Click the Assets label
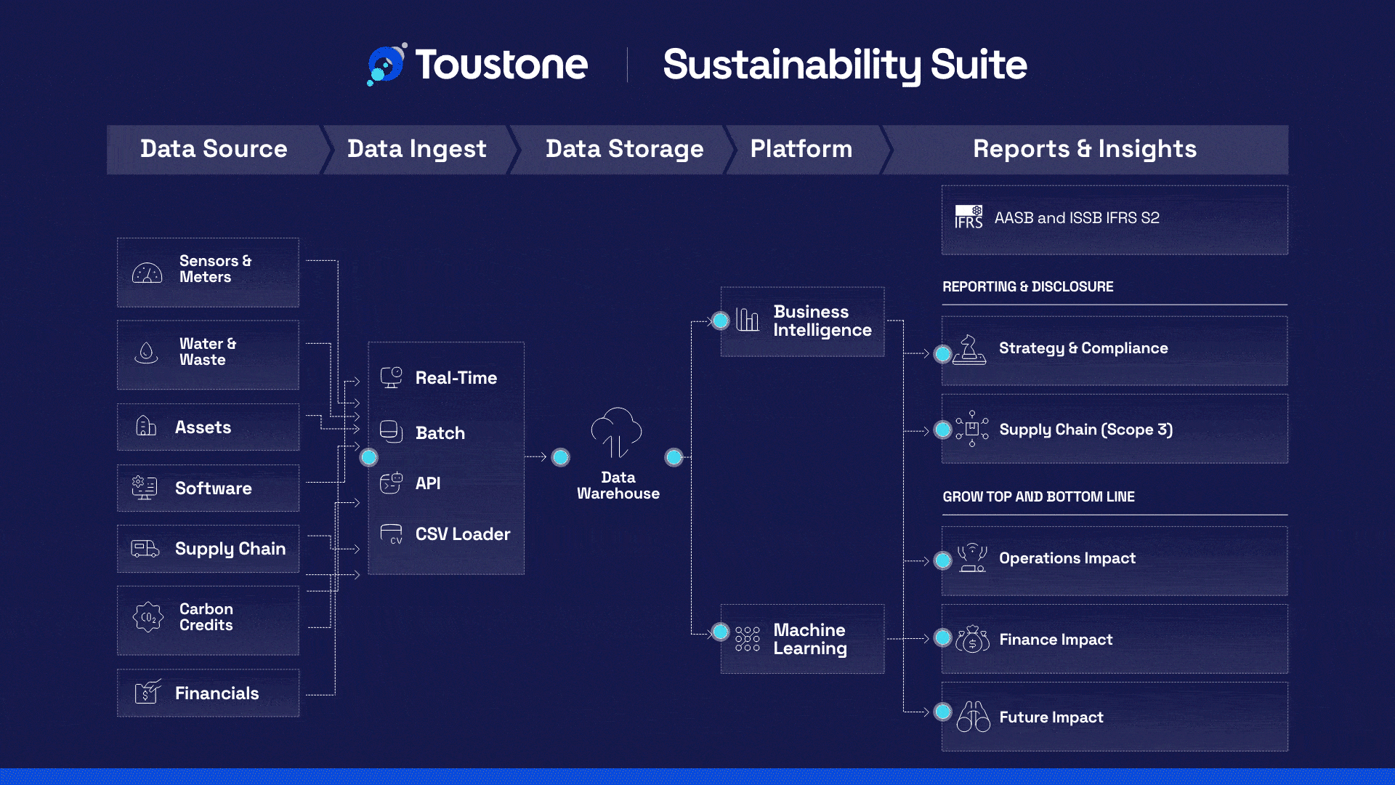 [x=203, y=427]
